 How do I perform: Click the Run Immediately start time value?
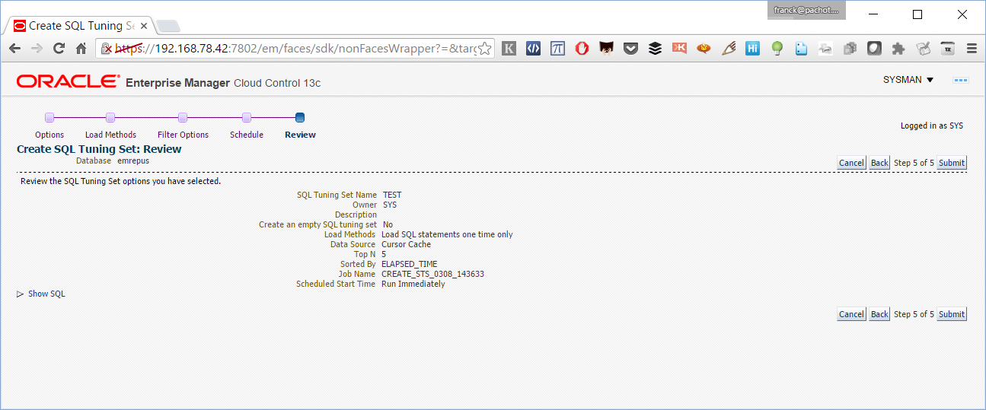pyautogui.click(x=413, y=284)
